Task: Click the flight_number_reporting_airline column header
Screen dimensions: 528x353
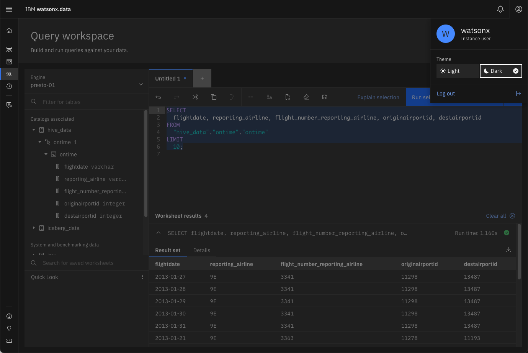Action: click(x=322, y=264)
